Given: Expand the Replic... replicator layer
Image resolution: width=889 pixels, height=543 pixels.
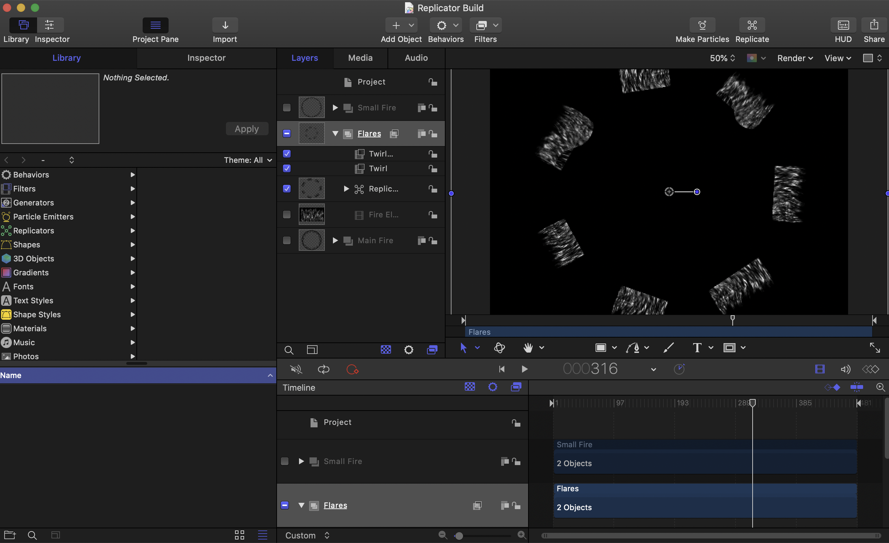Looking at the screenshot, I should click(x=346, y=189).
